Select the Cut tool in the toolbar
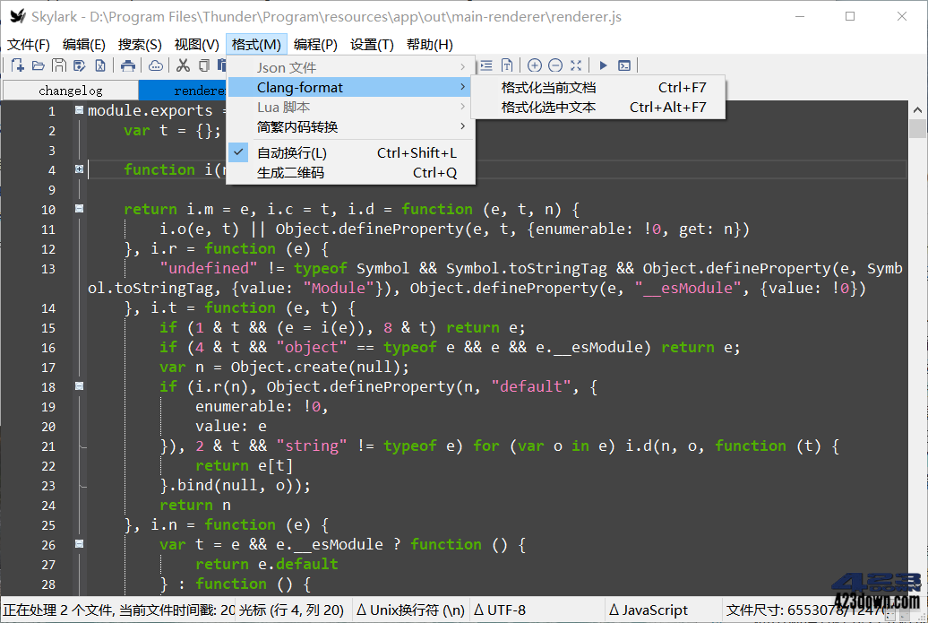The image size is (928, 623). click(x=185, y=65)
